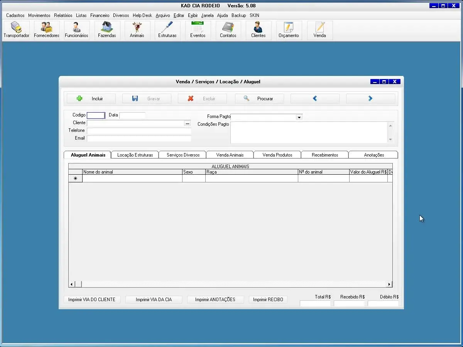Click Imprimir VIA DO CLIENTE button
Viewport: 463px width, 347px height.
pos(92,300)
